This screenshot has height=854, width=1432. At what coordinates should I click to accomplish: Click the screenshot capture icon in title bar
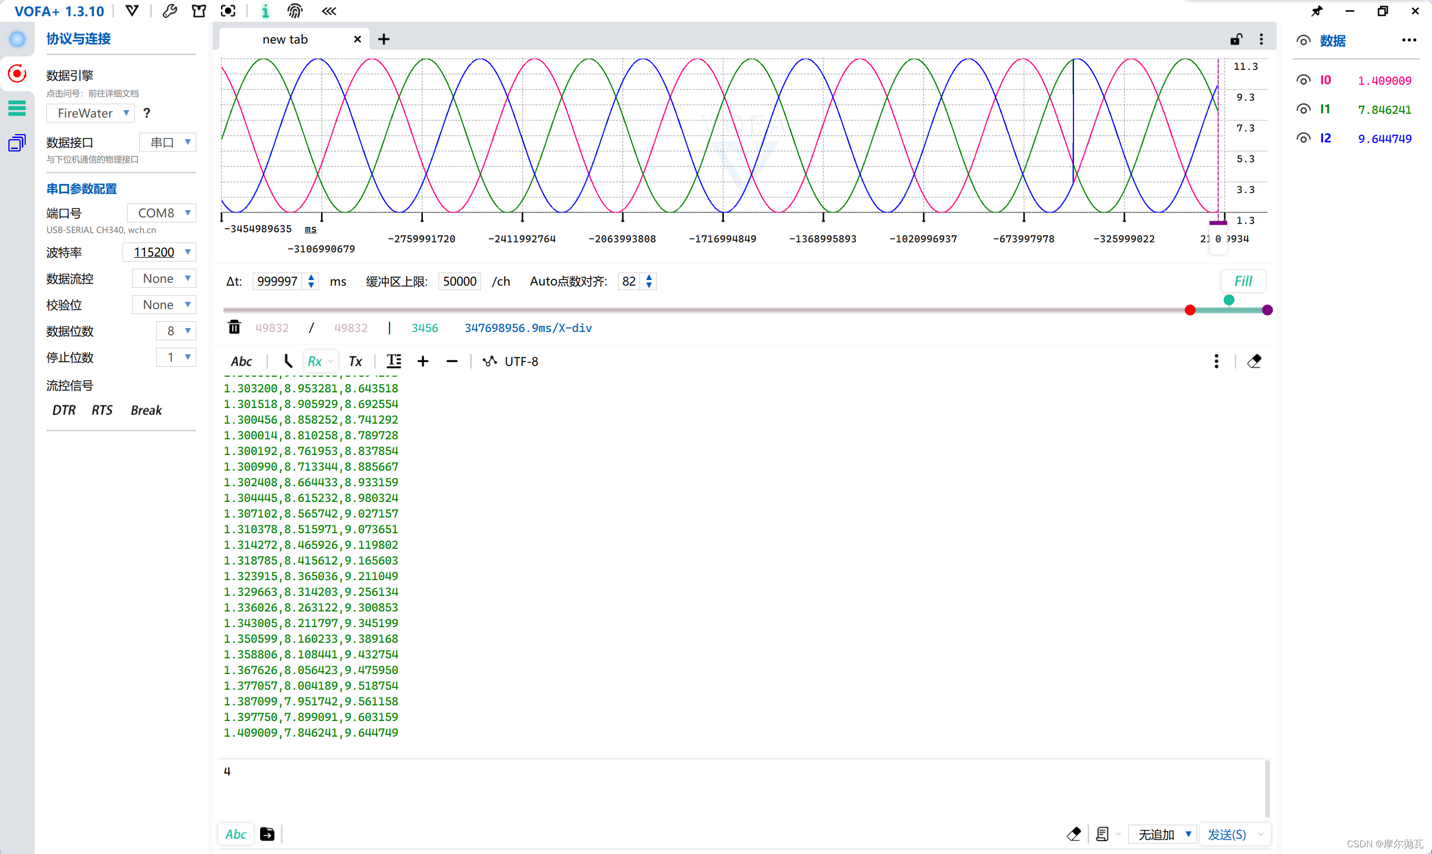(228, 11)
